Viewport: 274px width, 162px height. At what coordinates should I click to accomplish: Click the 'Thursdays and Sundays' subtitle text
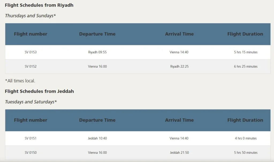click(30, 16)
